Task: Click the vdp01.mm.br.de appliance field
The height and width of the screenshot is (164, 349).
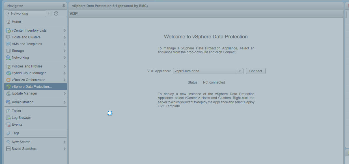Action: tap(205, 71)
